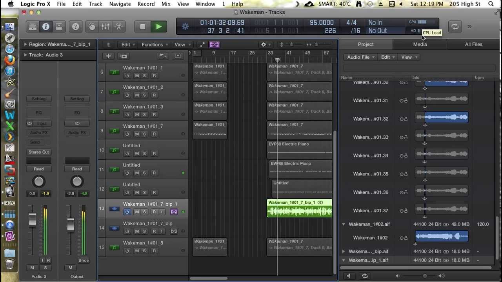Solo track 7 Wakeman_1#01_2
The height and width of the screenshot is (282, 502).
pyautogui.click(x=144, y=95)
